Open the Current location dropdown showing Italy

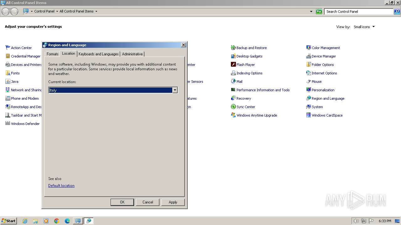pyautogui.click(x=113, y=90)
